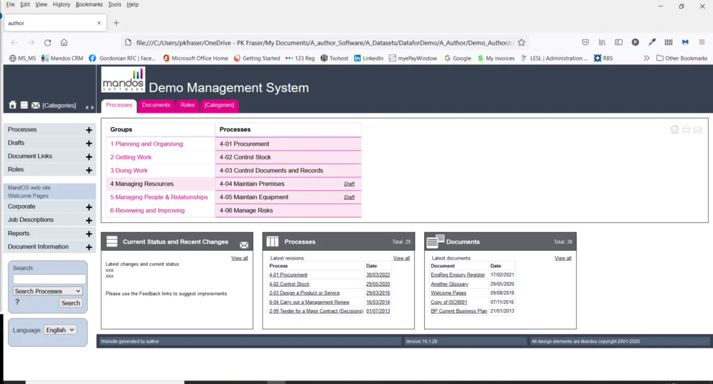Open the Search Processes dropdown
The image size is (713, 384).
point(48,291)
